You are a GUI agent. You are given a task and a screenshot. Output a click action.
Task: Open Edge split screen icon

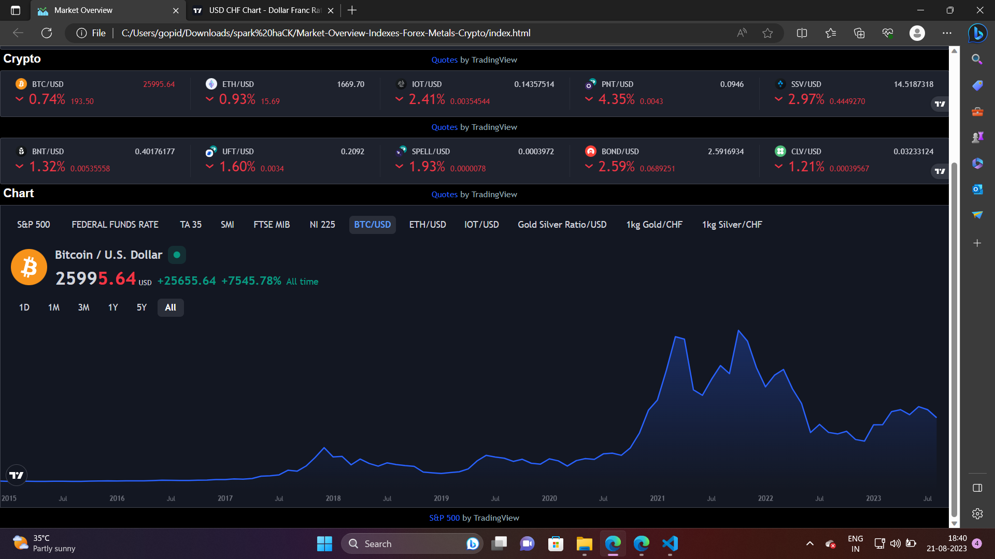pyautogui.click(x=802, y=33)
